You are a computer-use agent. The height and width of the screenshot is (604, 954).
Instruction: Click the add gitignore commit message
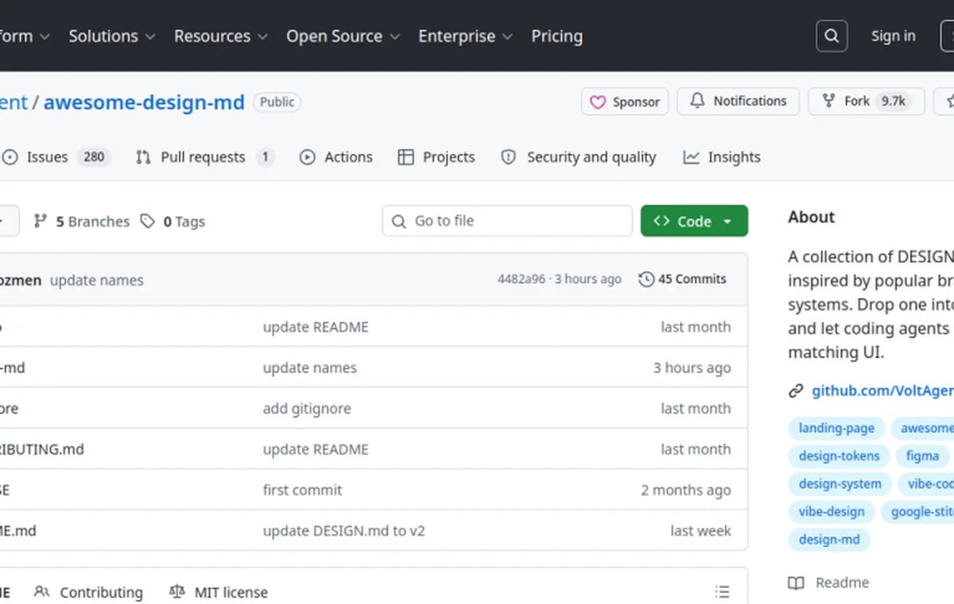click(307, 408)
